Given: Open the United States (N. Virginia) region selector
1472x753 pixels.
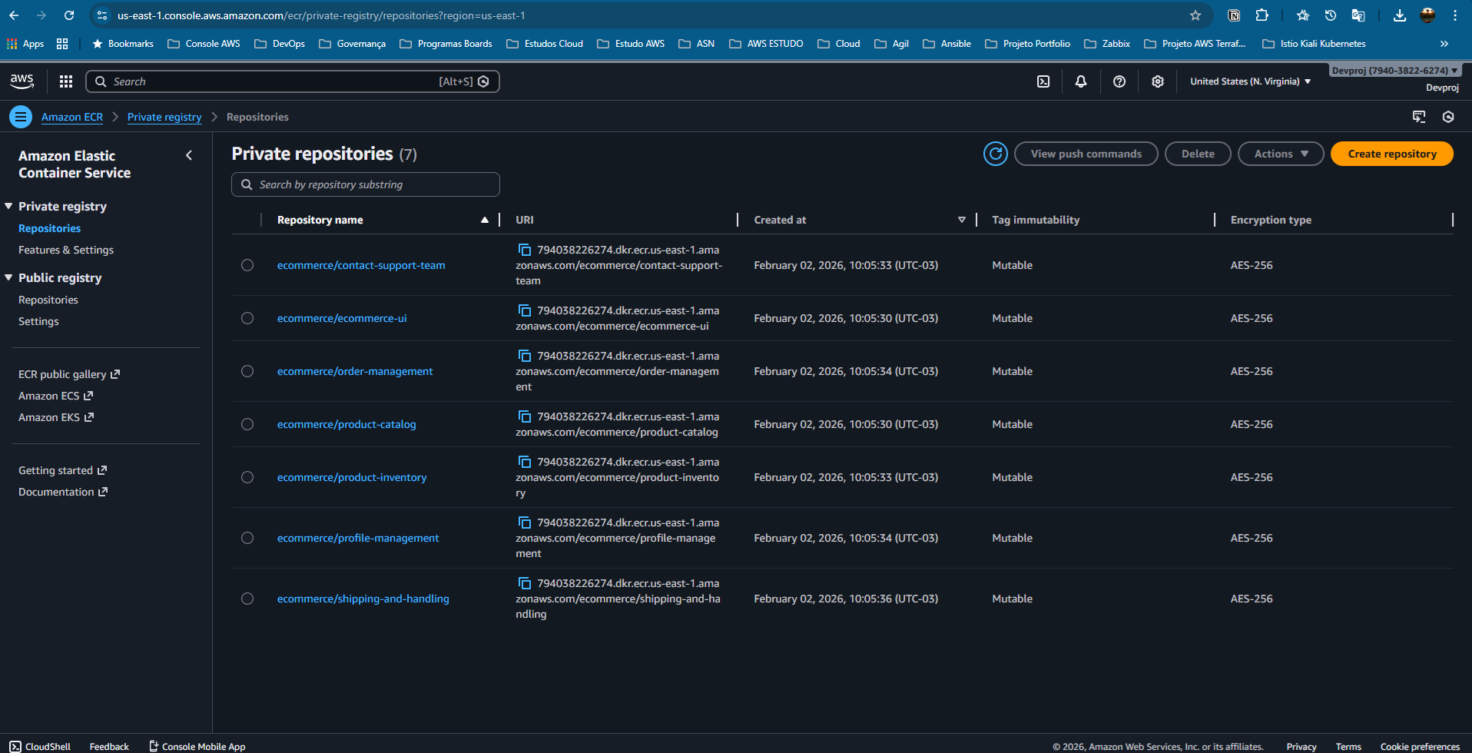Looking at the screenshot, I should point(1250,81).
